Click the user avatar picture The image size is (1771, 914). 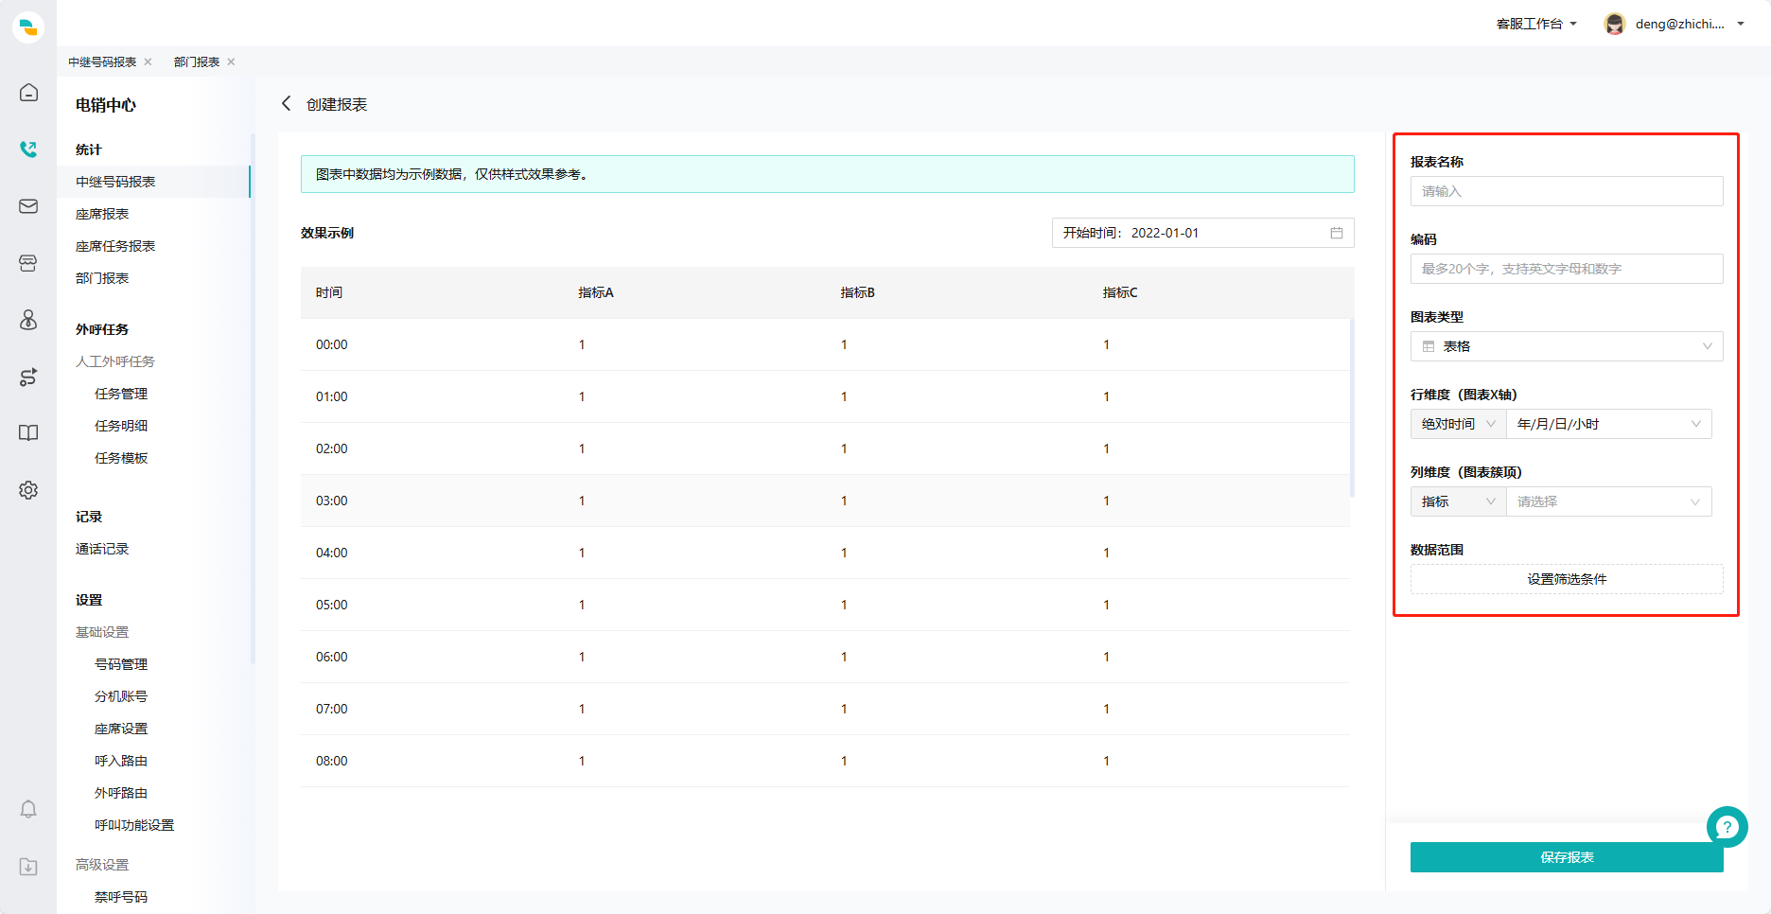(x=1615, y=24)
